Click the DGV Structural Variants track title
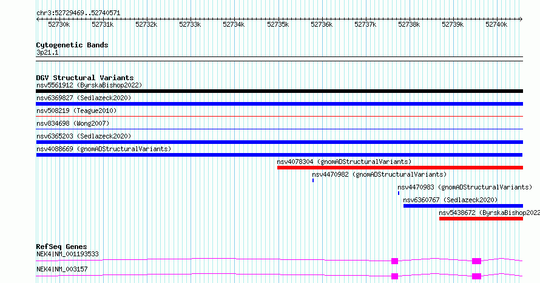This screenshot has height=283, width=540. click(85, 78)
